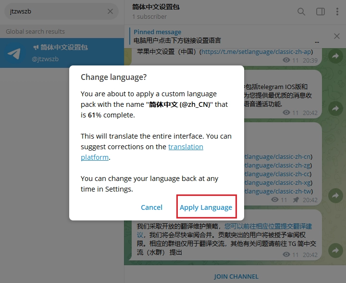Click Apply Language button
The image size is (346, 283).
(206, 207)
